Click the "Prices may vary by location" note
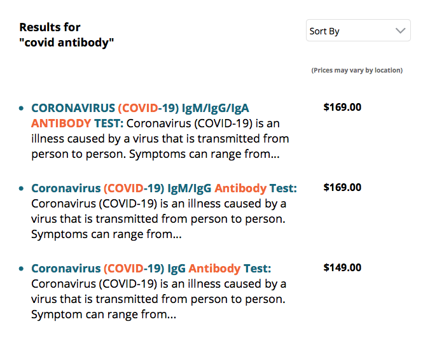The height and width of the screenshot is (338, 444). tap(356, 70)
